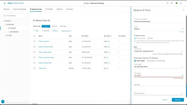
Task: Click info icon in Fishers-LAN-Automation row
Action: (107, 57)
